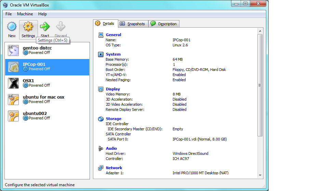Click the power state icon for OSX1
The width and height of the screenshot is (310, 191).
tap(26, 85)
